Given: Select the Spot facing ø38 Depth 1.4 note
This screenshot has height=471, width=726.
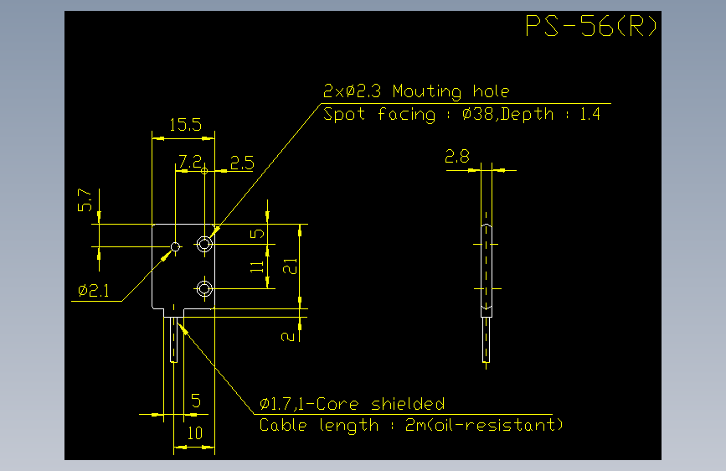Looking at the screenshot, I should [x=461, y=114].
